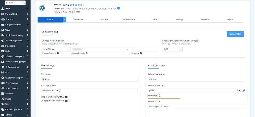Click the info icon beside In Directory
This screenshot has height=117, width=255.
[x=141, y=53]
